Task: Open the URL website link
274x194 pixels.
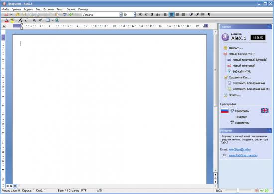Action: click(243, 155)
